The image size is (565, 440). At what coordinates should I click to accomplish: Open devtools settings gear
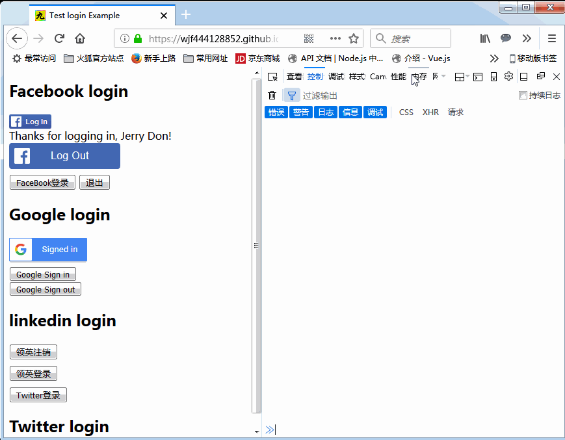(508, 76)
